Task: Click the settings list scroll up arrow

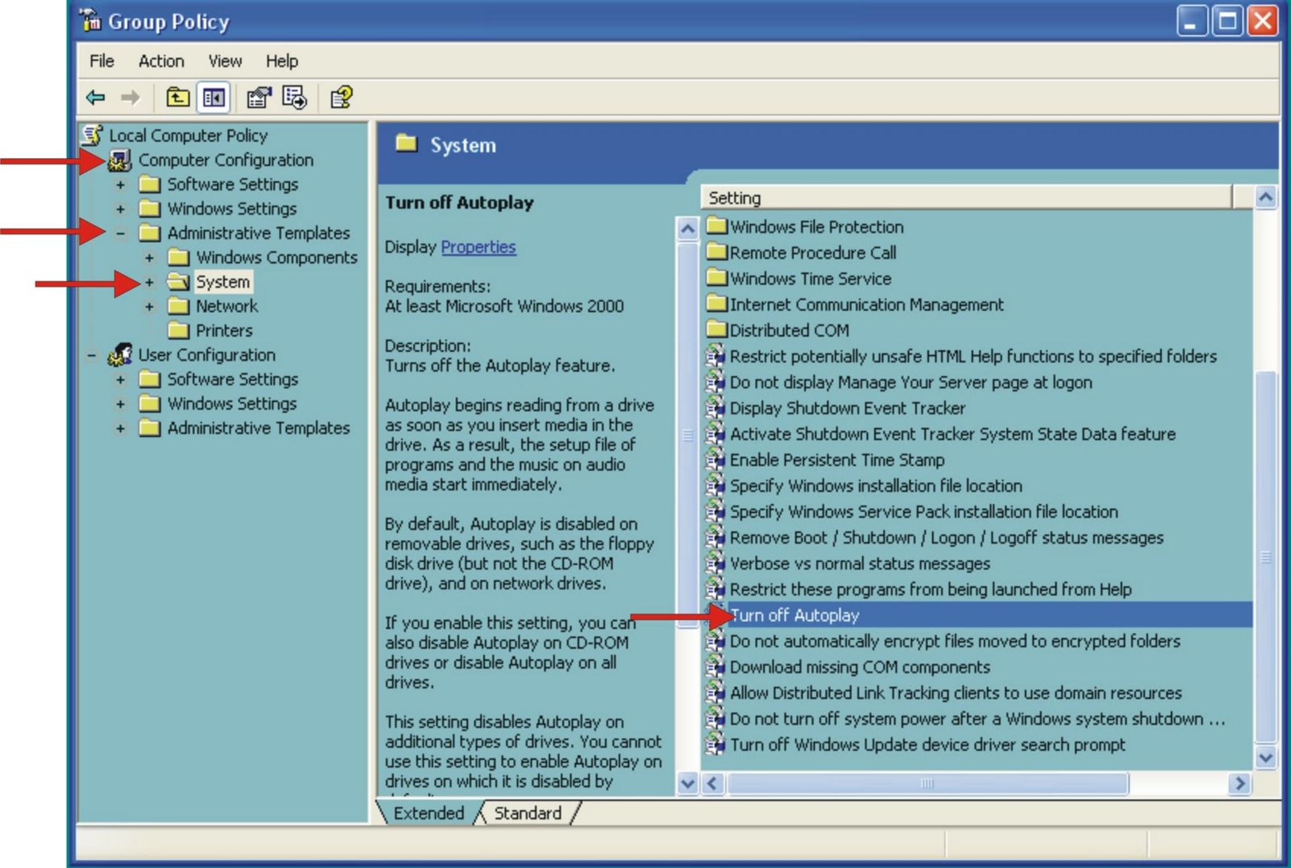Action: coord(1265,197)
